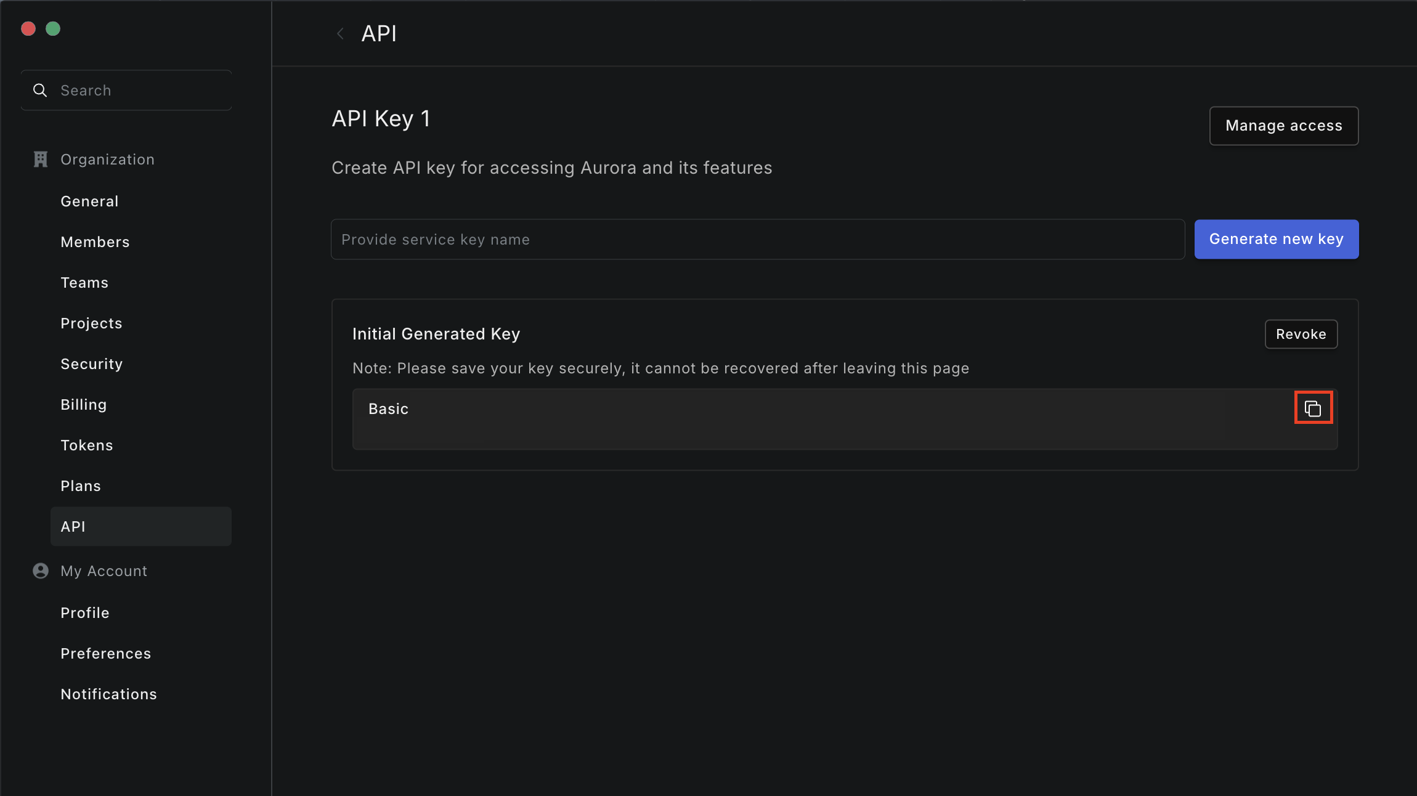1417x796 pixels.
Task: Click the My Account section header
Action: (x=104, y=571)
